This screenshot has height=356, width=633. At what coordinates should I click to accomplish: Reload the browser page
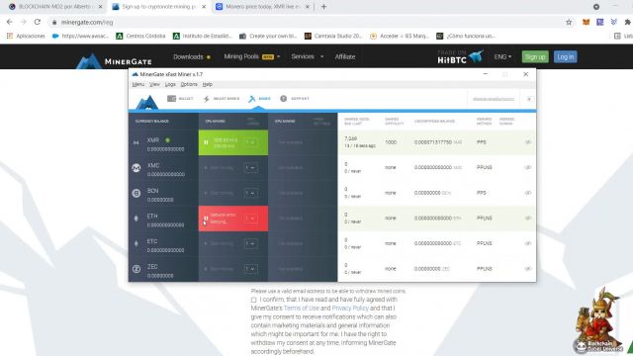pyautogui.click(x=38, y=22)
